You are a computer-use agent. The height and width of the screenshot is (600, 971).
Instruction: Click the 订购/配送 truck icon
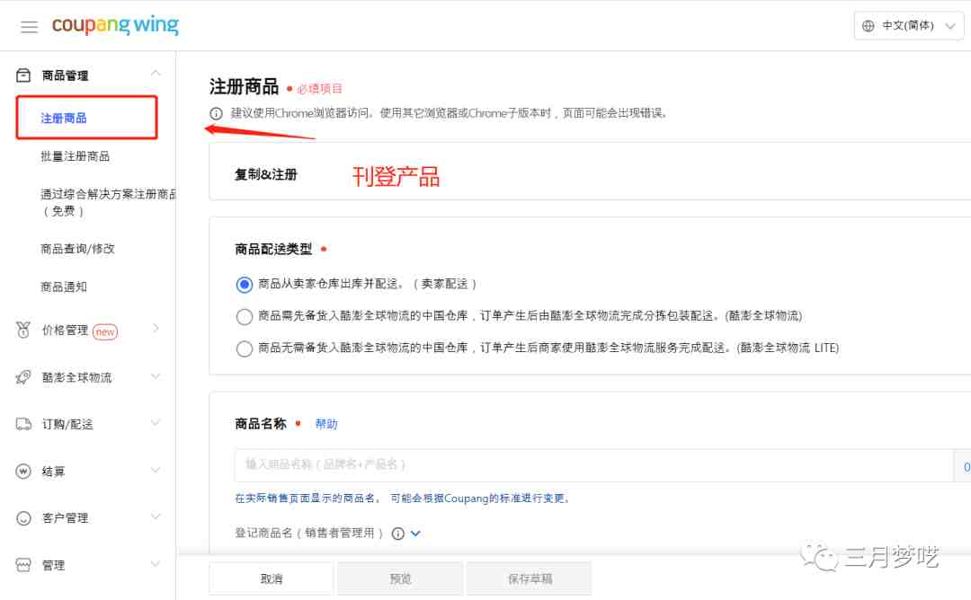pyautogui.click(x=23, y=424)
